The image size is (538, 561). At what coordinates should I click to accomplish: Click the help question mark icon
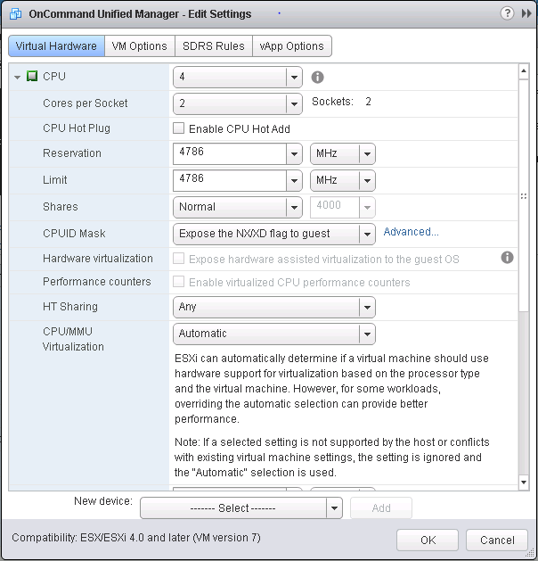pos(507,13)
